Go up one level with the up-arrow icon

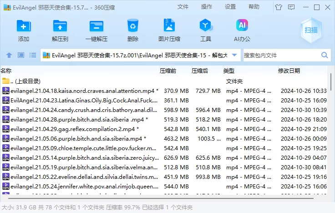(9, 56)
